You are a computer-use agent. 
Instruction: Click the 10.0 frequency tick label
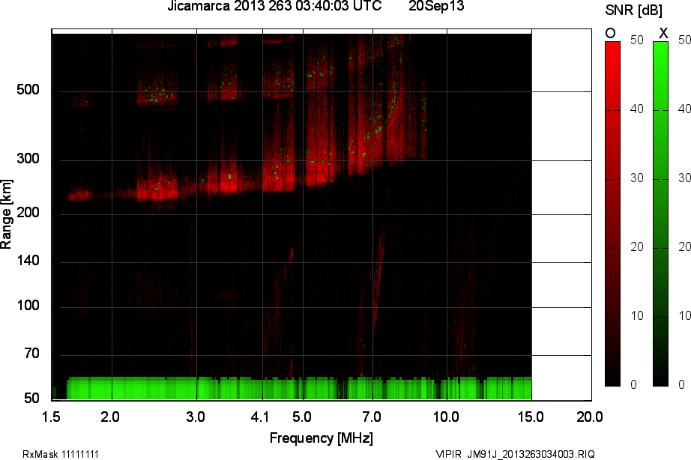tap(446, 417)
